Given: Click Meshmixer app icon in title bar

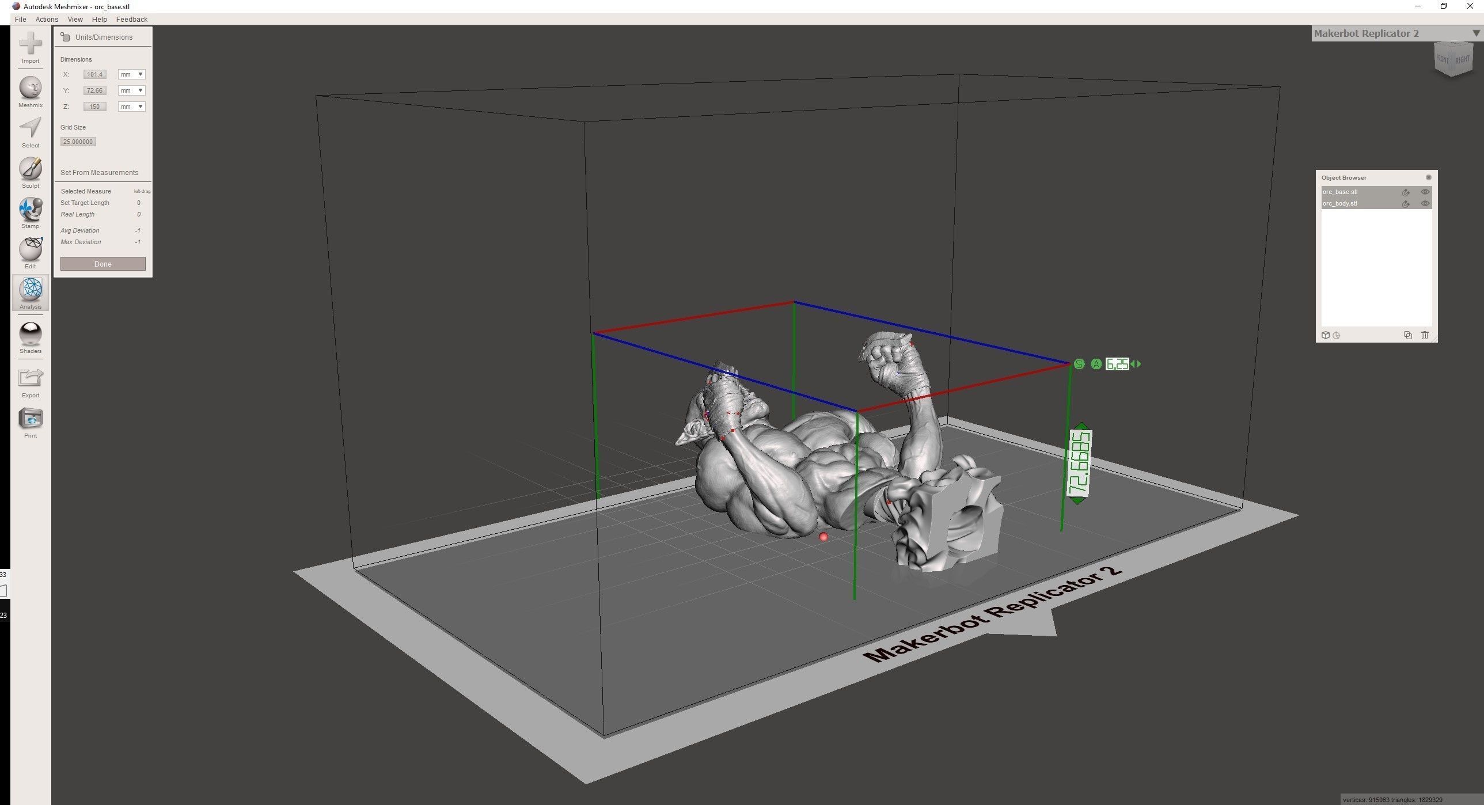Looking at the screenshot, I should click(x=16, y=6).
